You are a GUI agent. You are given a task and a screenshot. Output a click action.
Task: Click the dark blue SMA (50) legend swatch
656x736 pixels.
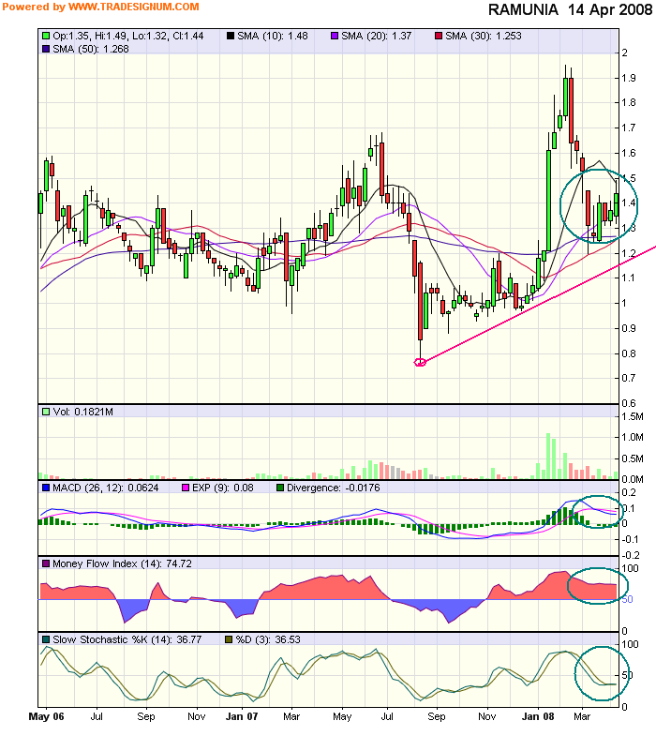(x=46, y=48)
